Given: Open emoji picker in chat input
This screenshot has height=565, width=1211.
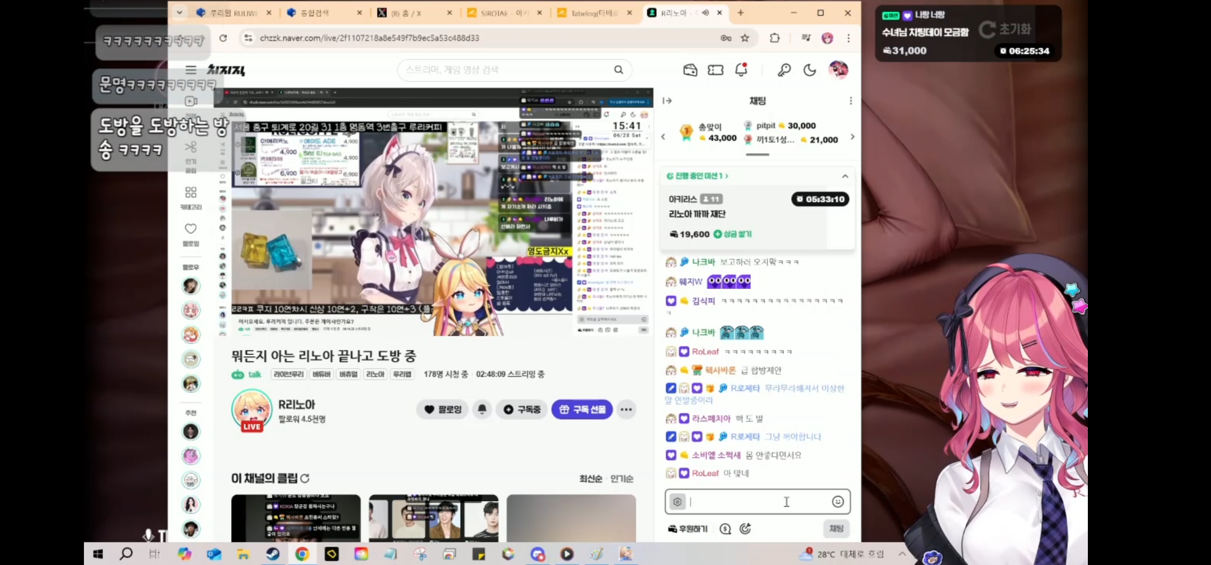Looking at the screenshot, I should 837,501.
